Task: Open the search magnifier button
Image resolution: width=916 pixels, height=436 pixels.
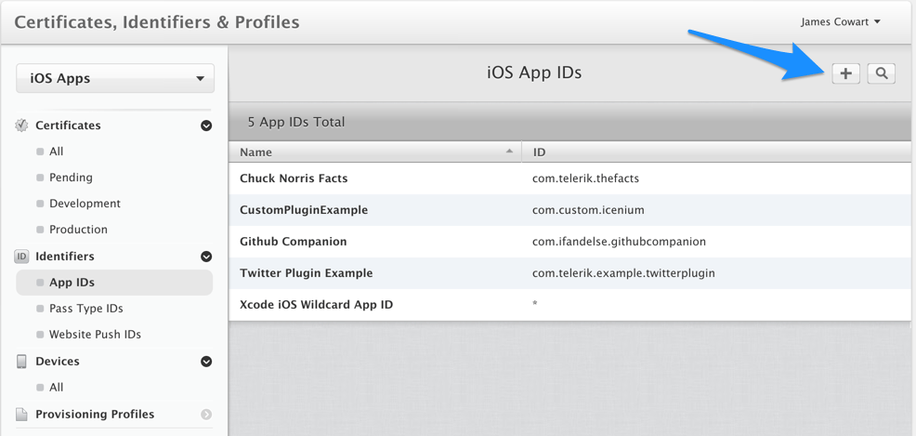Action: tap(882, 73)
